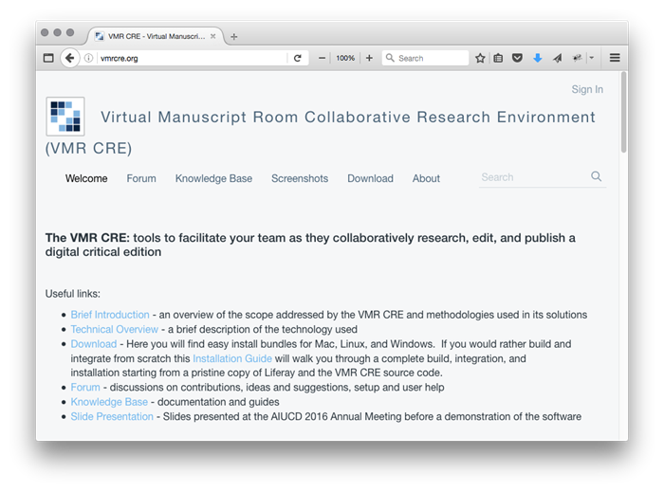664x492 pixels.
Task: Click the VMR CRE site logo
Action: tap(65, 117)
